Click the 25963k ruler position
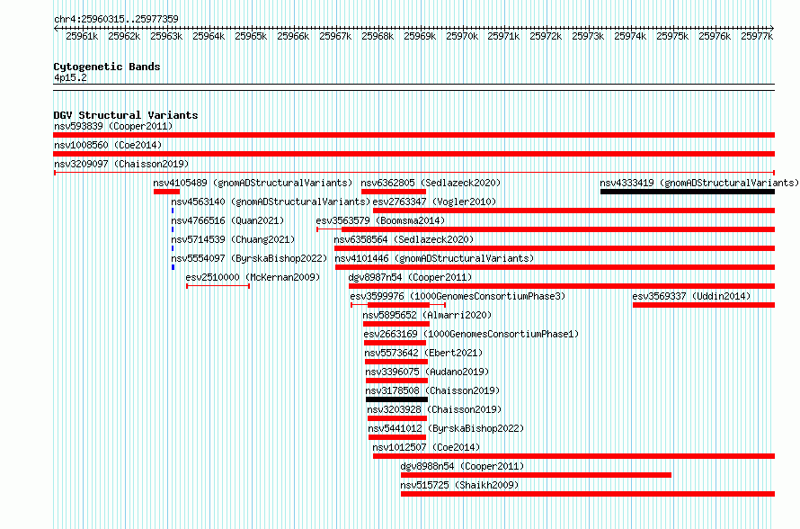Viewport: 800px width, 529px height. 167,36
